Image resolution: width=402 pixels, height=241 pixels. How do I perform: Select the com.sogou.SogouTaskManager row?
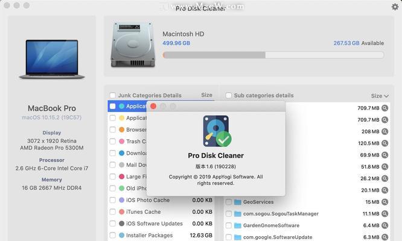[307, 214]
